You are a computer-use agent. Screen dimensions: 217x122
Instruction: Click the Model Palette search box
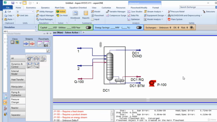tap(36, 51)
